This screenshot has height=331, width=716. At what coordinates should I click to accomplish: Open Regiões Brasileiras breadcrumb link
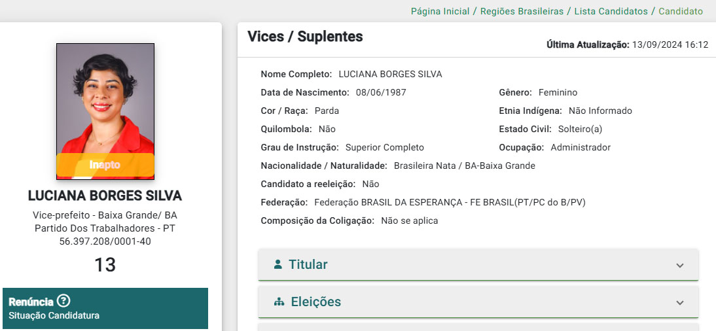522,11
